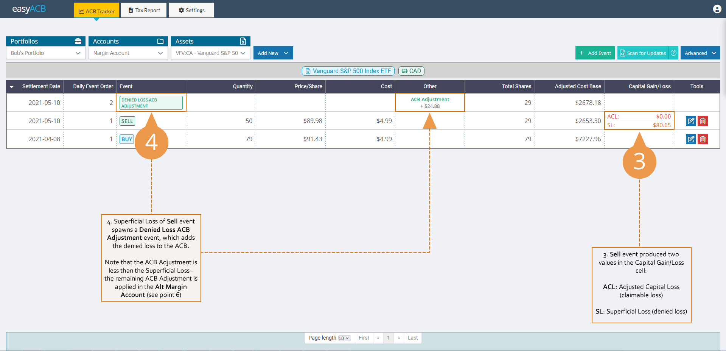Open the Settings tab

point(191,10)
